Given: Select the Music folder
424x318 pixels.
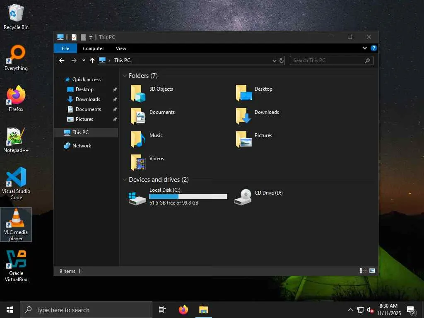Looking at the screenshot, I should click(147, 139).
